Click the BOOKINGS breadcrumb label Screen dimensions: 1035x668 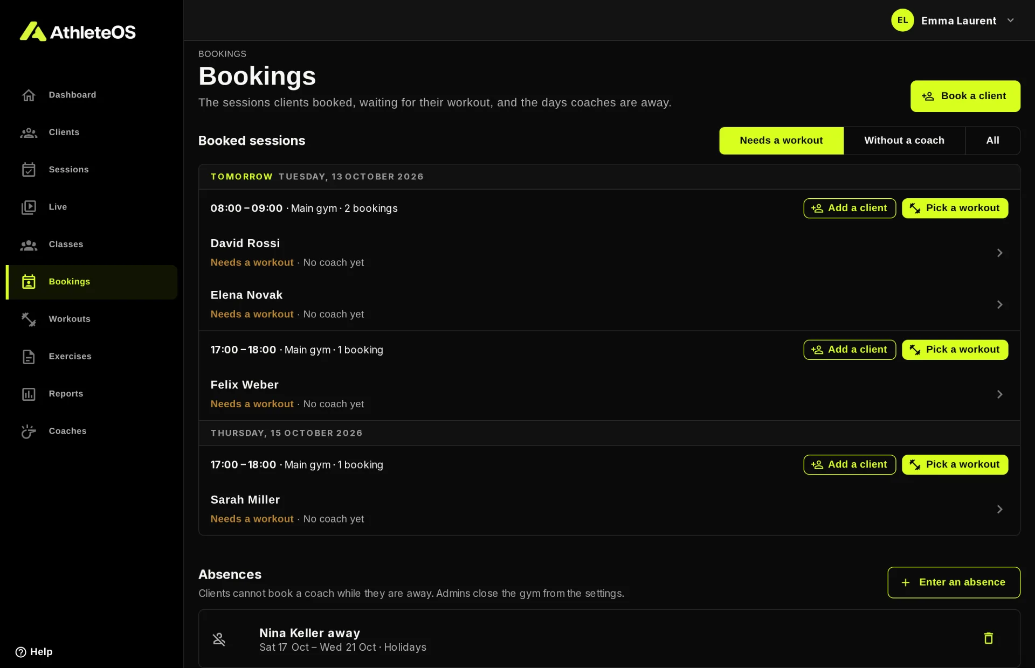[x=222, y=54]
